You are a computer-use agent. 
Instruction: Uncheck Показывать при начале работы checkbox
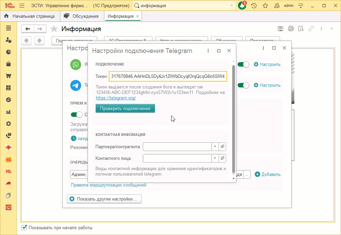click(24, 227)
